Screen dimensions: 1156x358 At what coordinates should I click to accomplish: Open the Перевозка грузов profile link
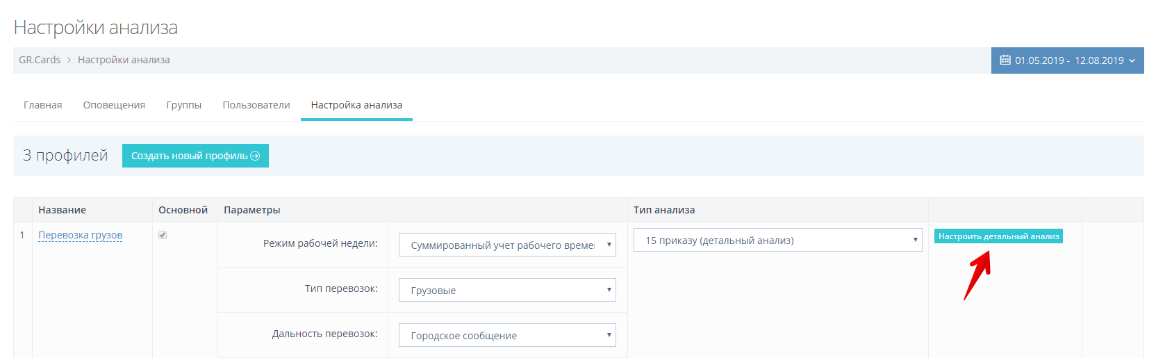pyautogui.click(x=81, y=235)
